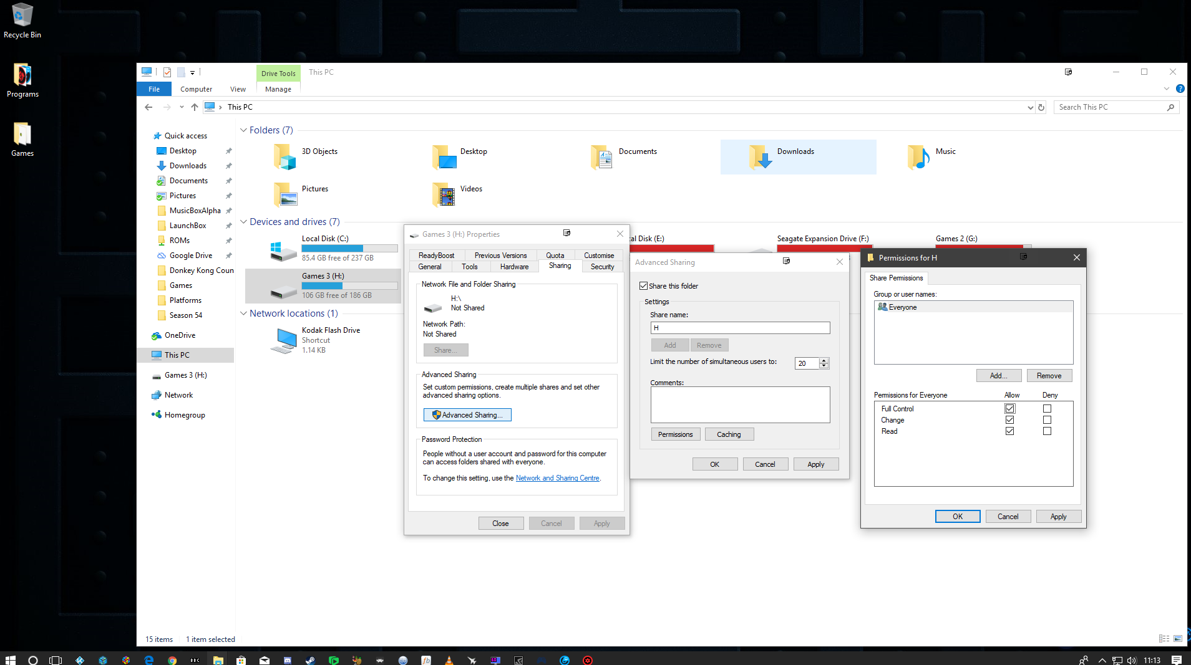The image size is (1191, 665).
Task: Click the Advanced Sharing... button
Action: click(x=467, y=415)
